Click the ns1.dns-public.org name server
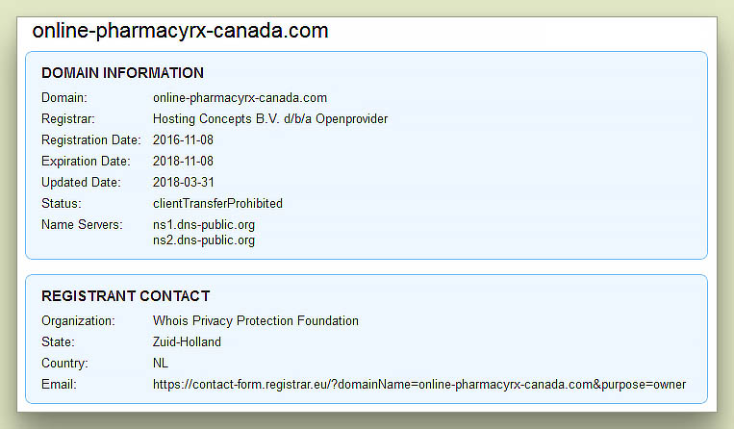The image size is (734, 429). click(204, 224)
